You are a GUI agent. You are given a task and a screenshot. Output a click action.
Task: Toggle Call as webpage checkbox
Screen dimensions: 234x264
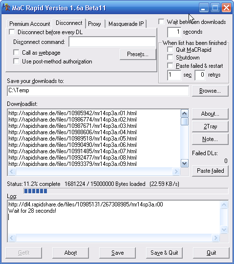(16, 53)
